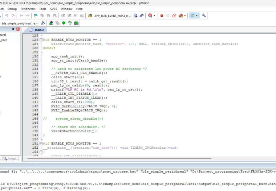Collapse the code fold at line 126

[x=41, y=40]
